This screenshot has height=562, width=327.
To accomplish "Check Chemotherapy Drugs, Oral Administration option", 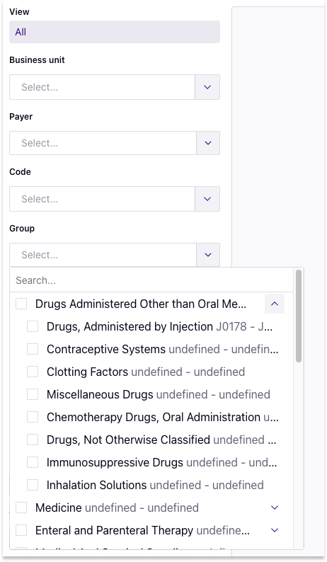I will [x=33, y=417].
